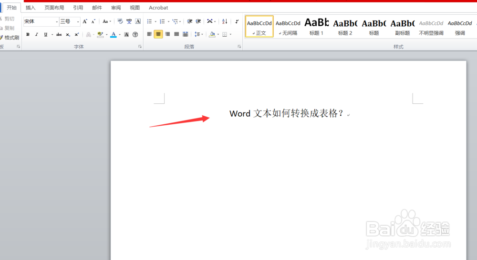Sort text with the A-Z icon

point(225,21)
